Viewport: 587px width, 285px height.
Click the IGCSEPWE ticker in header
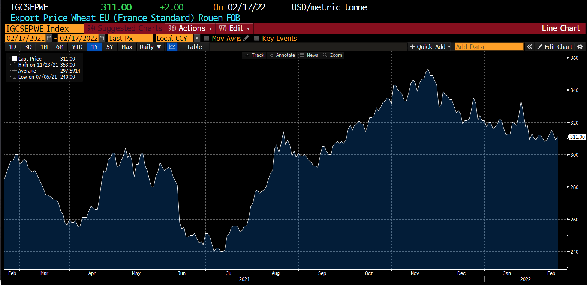29,7
